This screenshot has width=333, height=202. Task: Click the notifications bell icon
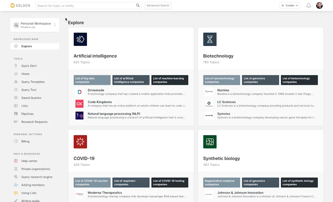[x=309, y=6]
